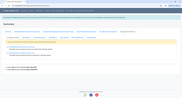This screenshot has width=182, height=98.
Task: Expand the Matched dropdown menu
Action: [40, 11]
